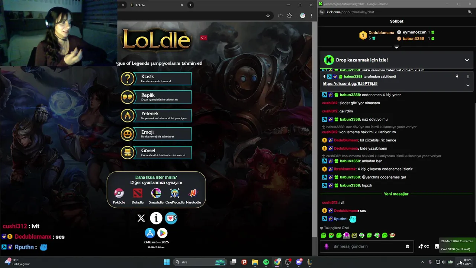Open Task View from the taskbar
Image resolution: width=476 pixels, height=268 pixels.
click(234, 262)
